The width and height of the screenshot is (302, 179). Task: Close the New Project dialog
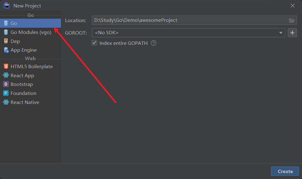pyautogui.click(x=293, y=6)
